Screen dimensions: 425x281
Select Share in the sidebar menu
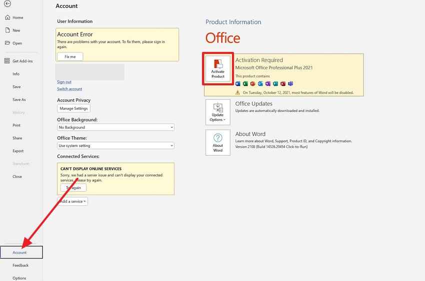tap(17, 138)
